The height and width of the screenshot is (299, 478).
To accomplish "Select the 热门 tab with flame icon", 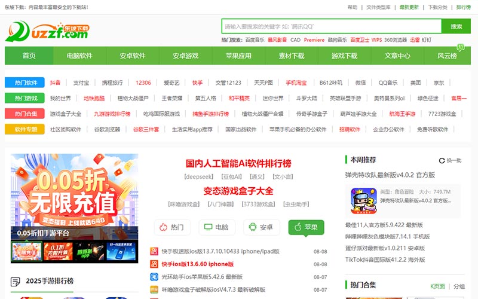I will [173, 227].
